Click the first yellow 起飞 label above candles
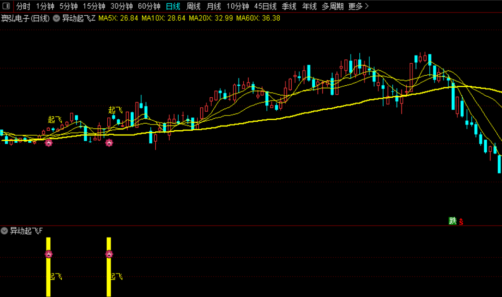Screen dimensions: 502x297 pos(55,120)
